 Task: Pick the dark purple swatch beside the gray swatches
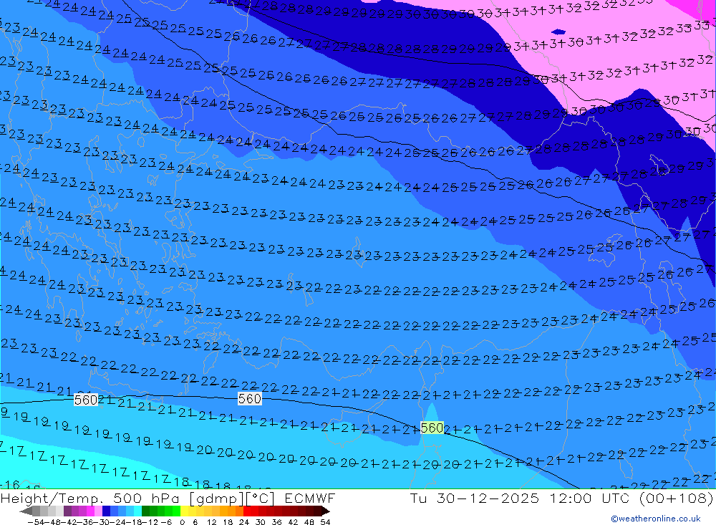(67, 511)
